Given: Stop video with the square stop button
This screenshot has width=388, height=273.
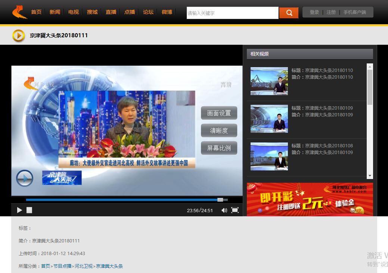Looking at the screenshot, I should 29,210.
